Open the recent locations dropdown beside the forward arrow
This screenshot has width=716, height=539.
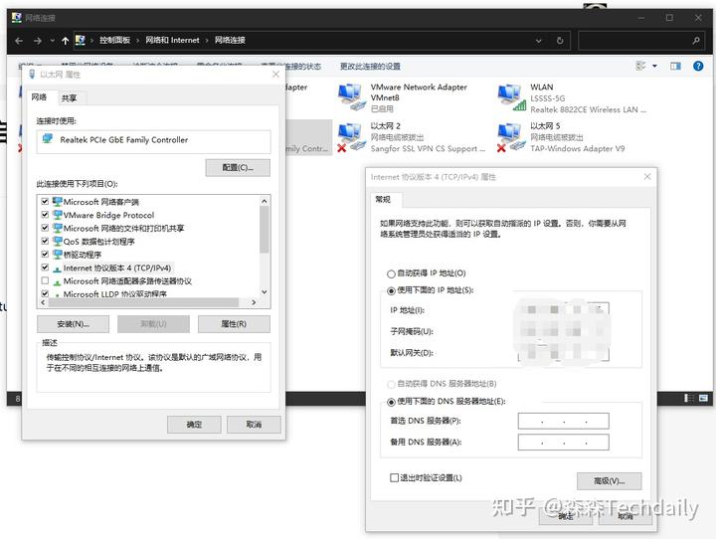pos(52,41)
